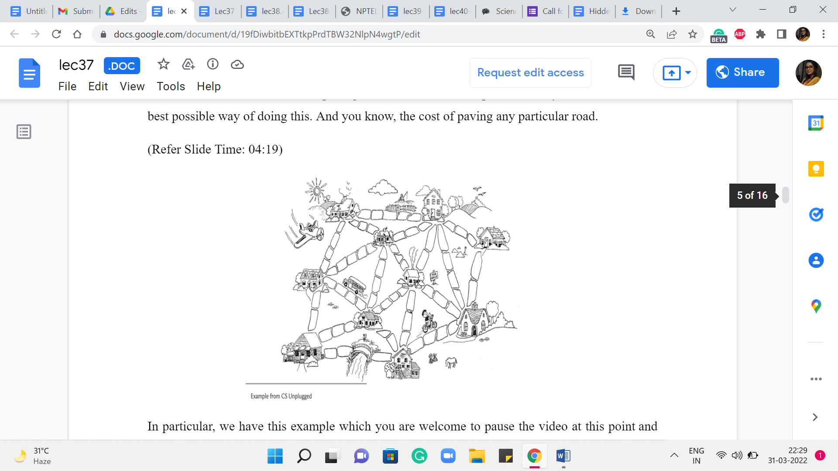Image resolution: width=838 pixels, height=471 pixels.
Task: Open the comment history icon
Action: click(x=626, y=72)
